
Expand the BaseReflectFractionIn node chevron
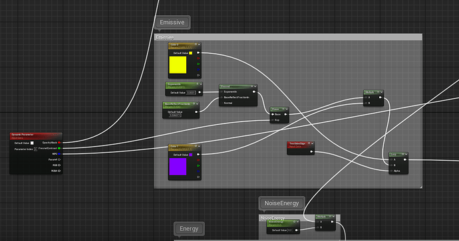[198, 104]
